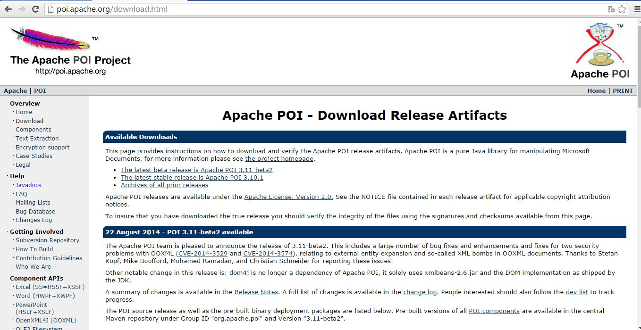Reload the page with the refresh icon
Image resolution: width=641 pixels, height=330 pixels.
[x=35, y=9]
